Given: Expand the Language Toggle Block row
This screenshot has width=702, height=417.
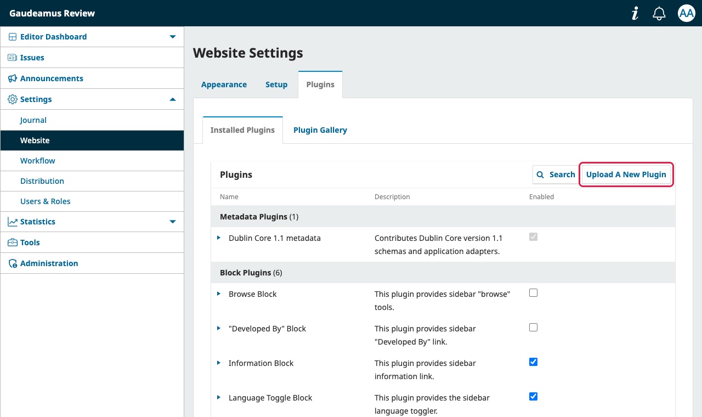Looking at the screenshot, I should pos(219,398).
